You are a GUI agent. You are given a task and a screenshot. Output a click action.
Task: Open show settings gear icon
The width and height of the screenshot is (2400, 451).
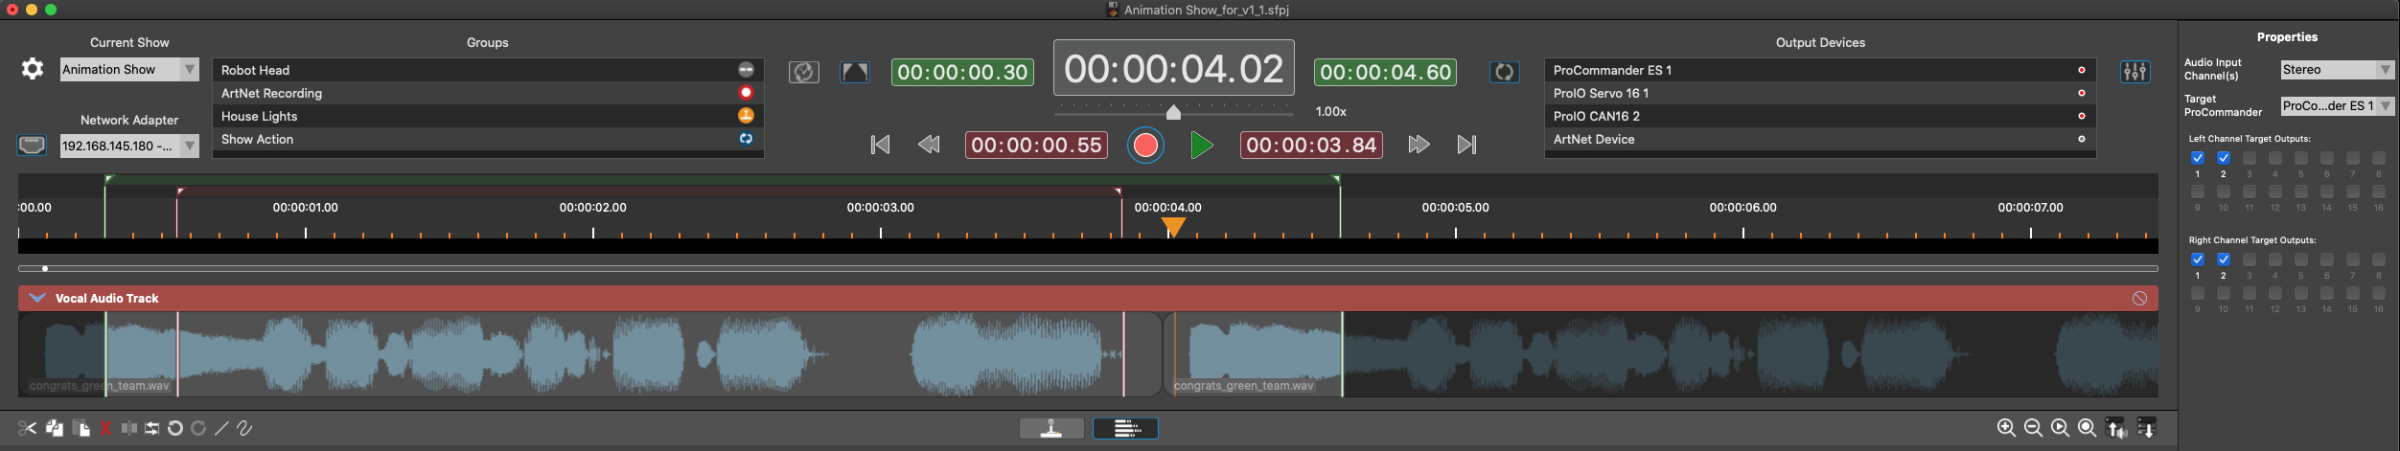point(32,69)
